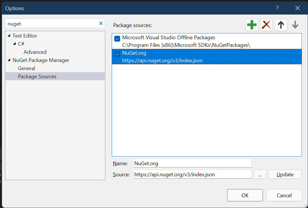Collapse the C# tree node
Viewport: 308px width, 208px height.
tap(14, 44)
